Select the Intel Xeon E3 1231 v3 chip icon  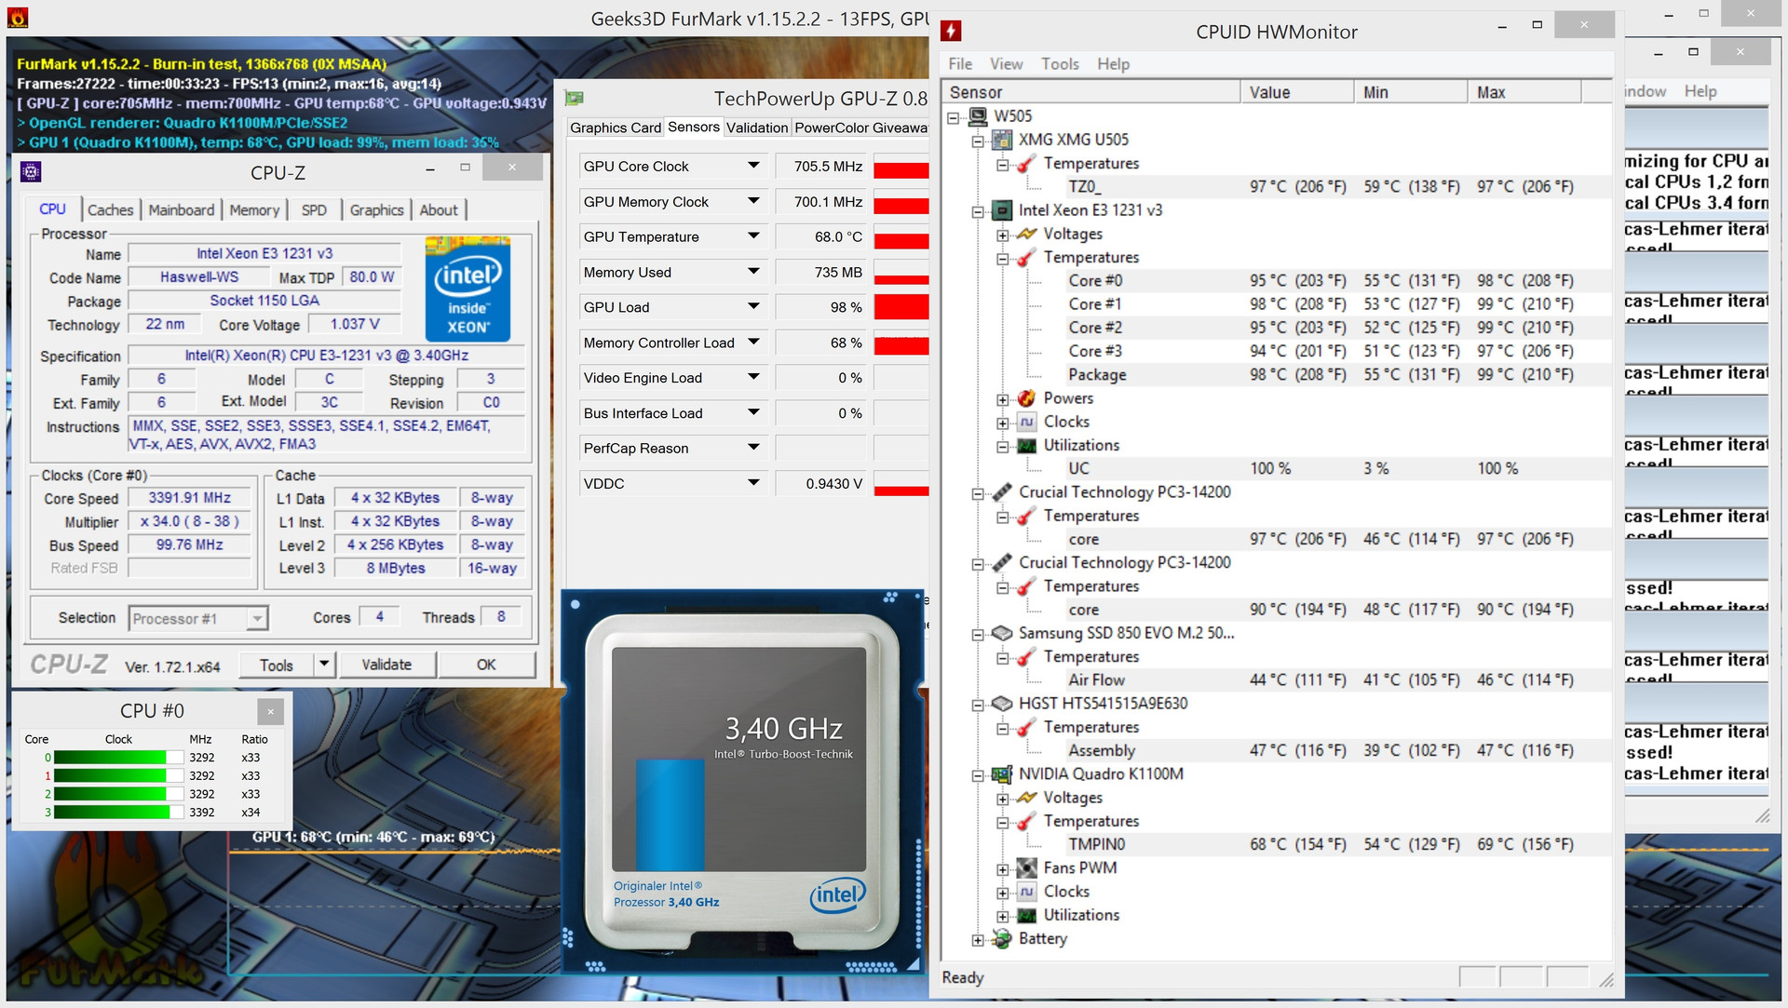(1002, 210)
